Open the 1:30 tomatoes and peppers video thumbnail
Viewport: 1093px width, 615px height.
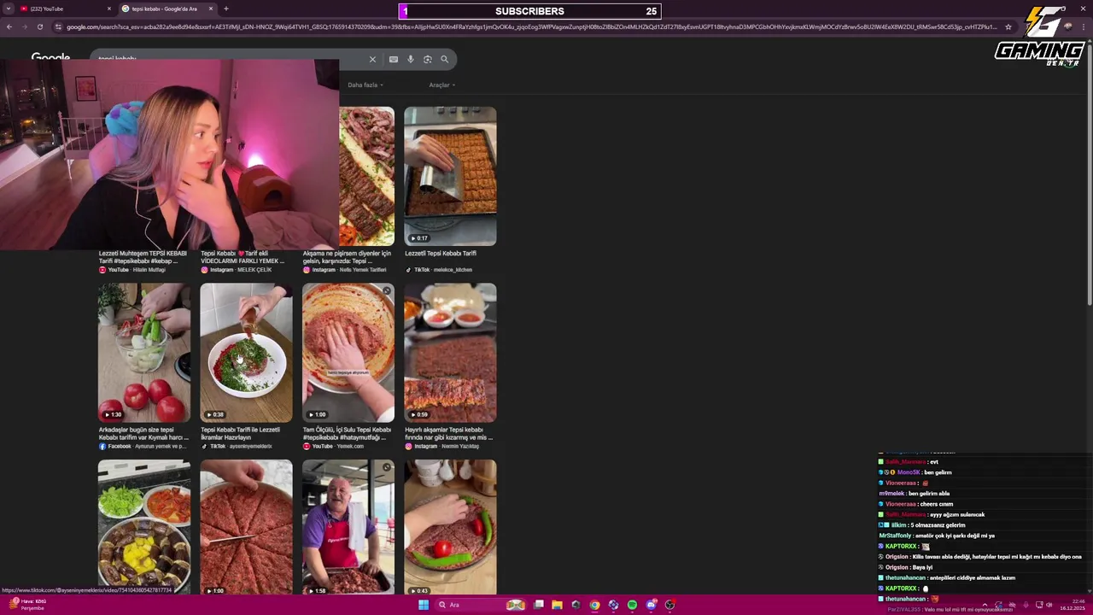144,353
